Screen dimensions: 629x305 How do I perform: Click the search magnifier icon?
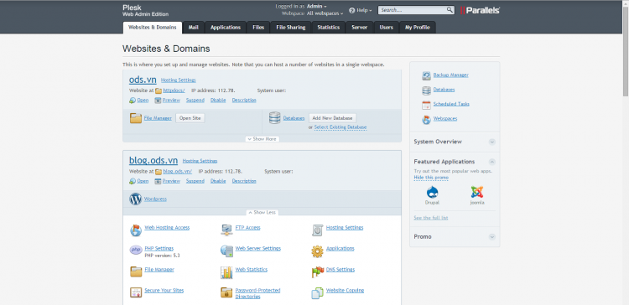coord(450,10)
